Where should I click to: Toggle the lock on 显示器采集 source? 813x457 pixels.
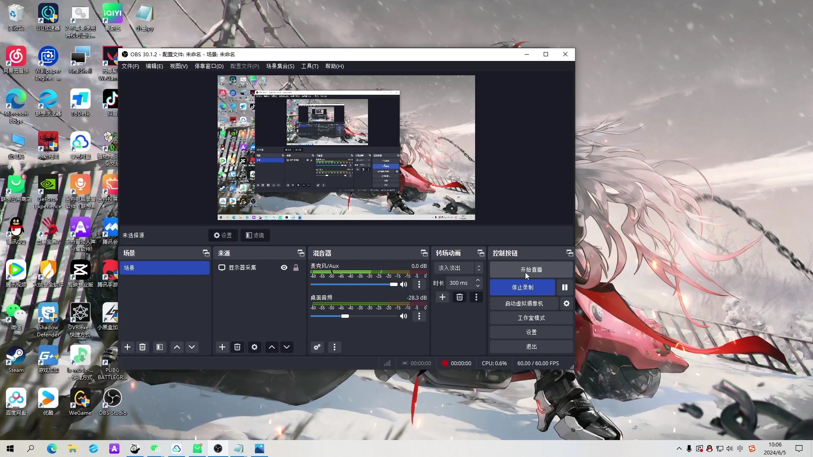[x=296, y=267]
